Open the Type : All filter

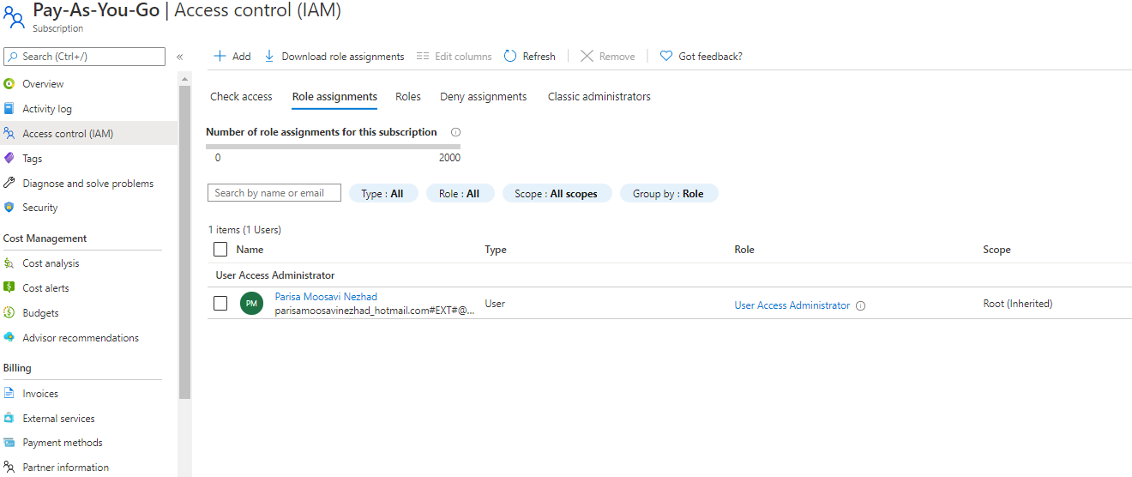(x=383, y=194)
